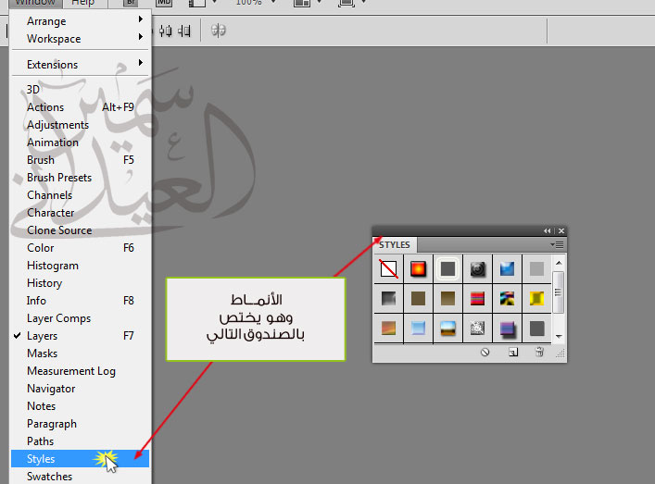Click the Delete Style trash icon
655x484 pixels.
[540, 353]
